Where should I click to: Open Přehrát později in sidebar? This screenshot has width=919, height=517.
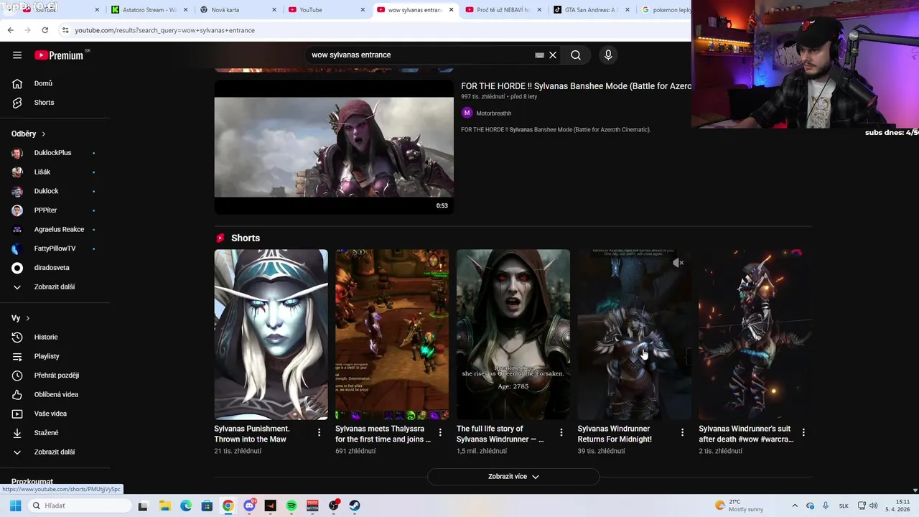(x=55, y=376)
